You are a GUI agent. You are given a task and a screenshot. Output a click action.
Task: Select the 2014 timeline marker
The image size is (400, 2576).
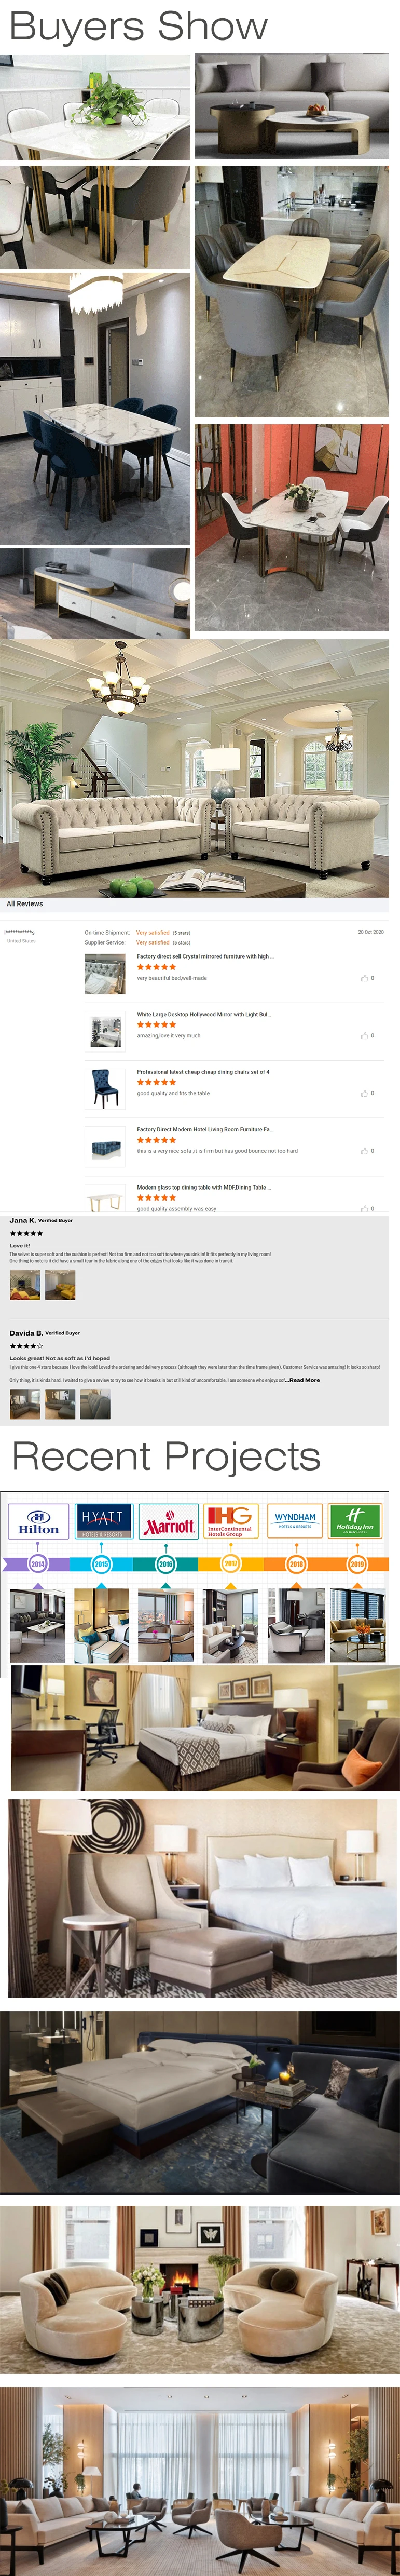pyautogui.click(x=38, y=1563)
